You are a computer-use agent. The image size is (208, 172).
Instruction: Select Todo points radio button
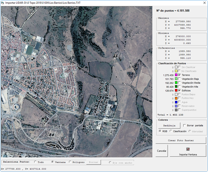click(x=35, y=162)
